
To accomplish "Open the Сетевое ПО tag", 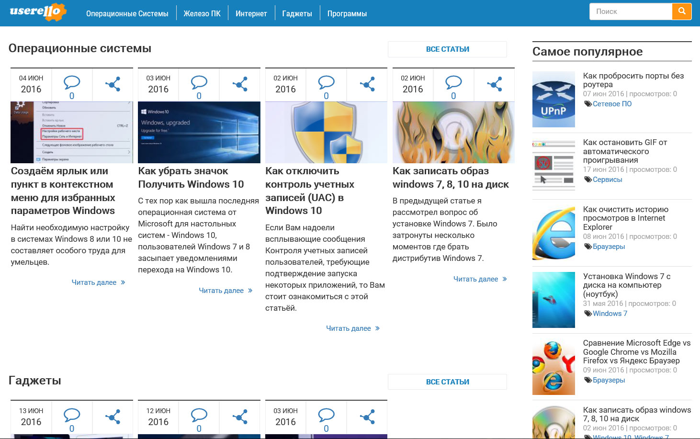I will pos(612,104).
